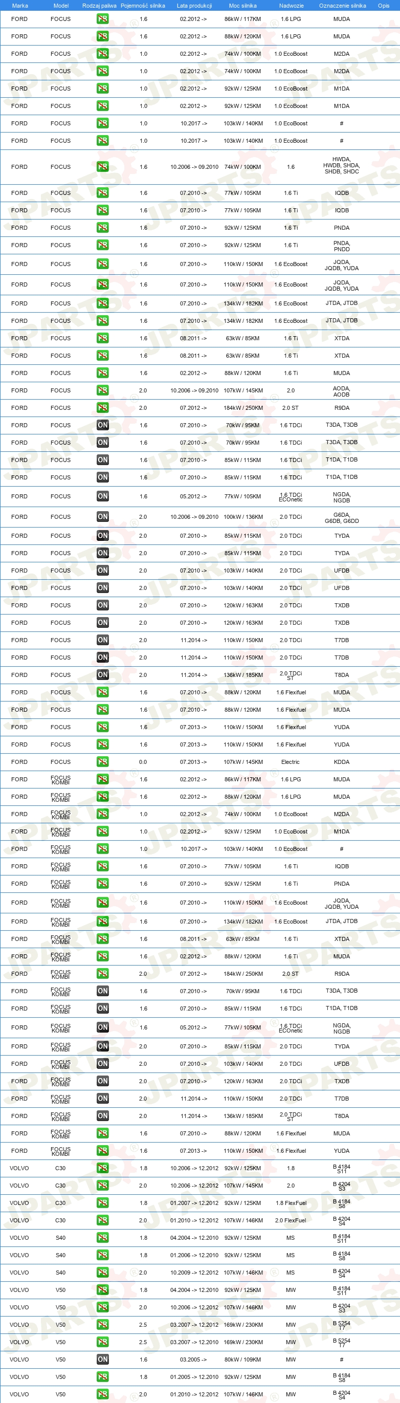Click petrol icon in Volvo V50 01.2010 2.0 row
400x1403 pixels.
click(102, 1394)
